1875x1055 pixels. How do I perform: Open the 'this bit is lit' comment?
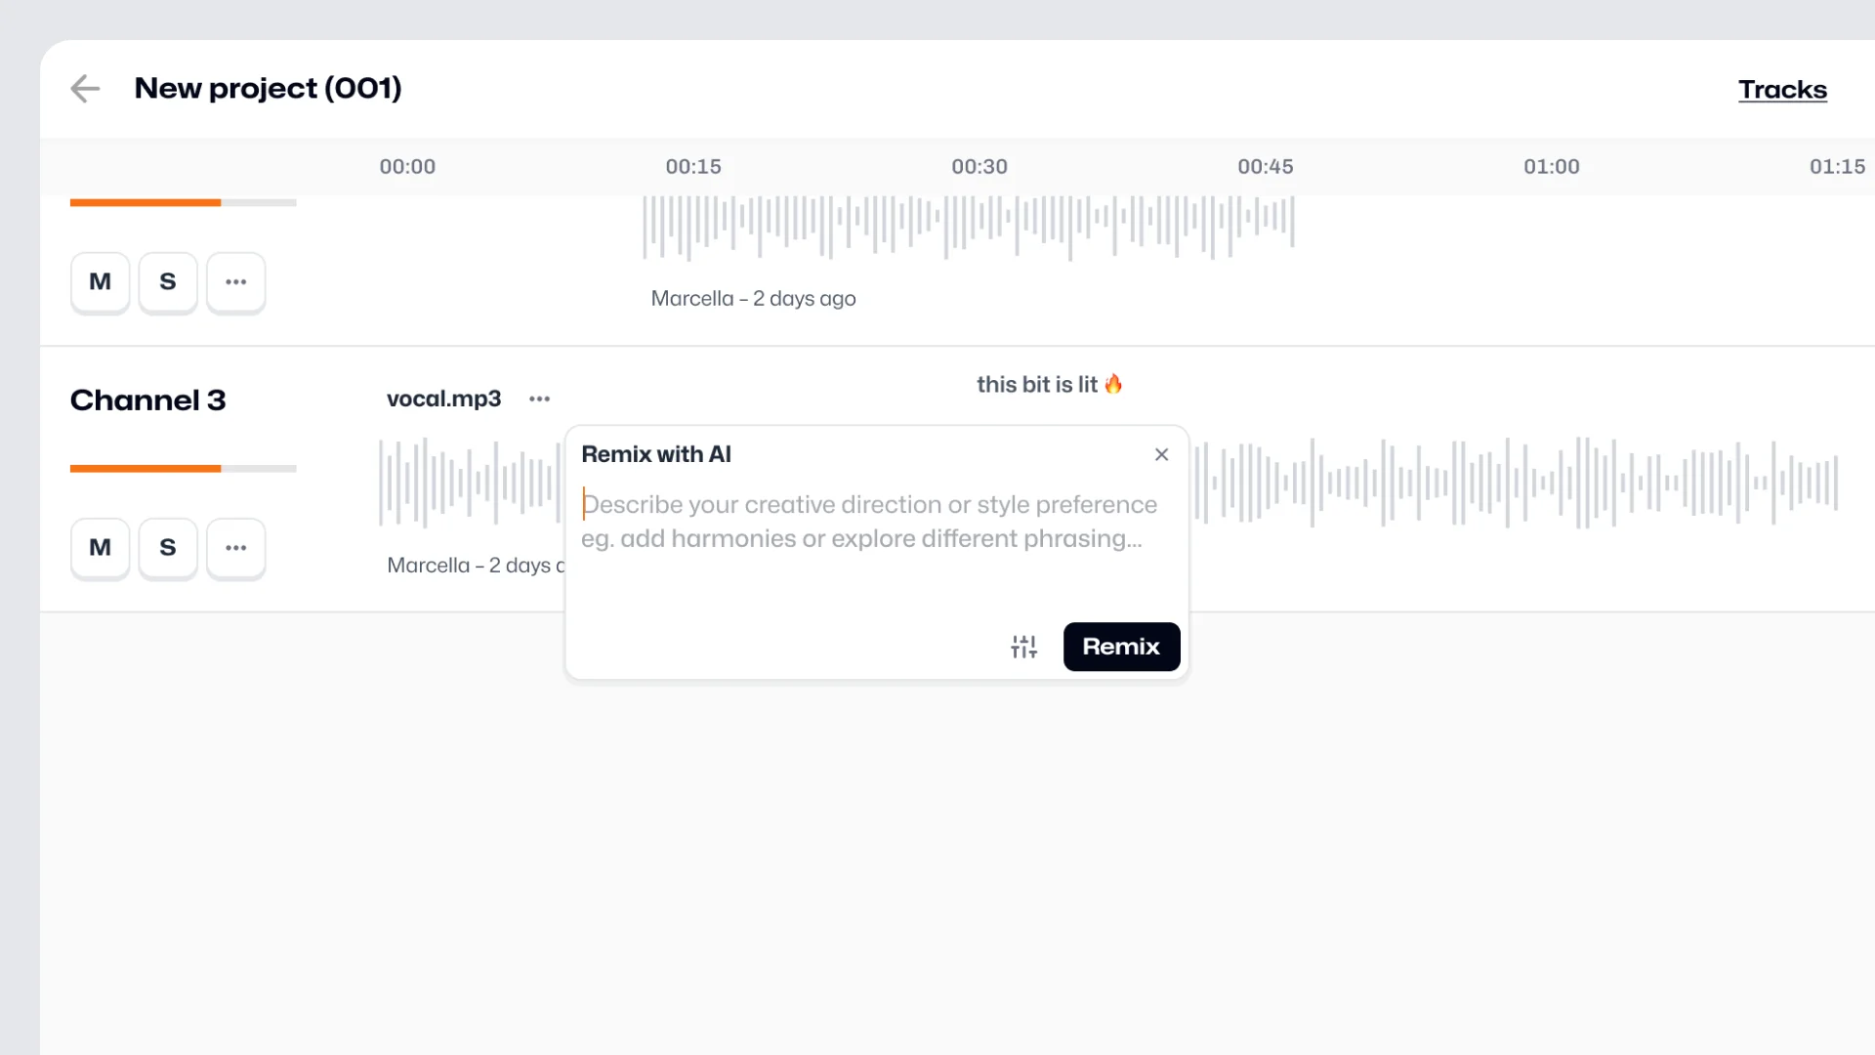[1048, 385]
